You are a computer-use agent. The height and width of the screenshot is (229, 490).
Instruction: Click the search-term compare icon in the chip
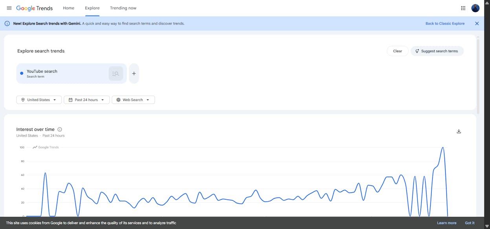(115, 73)
